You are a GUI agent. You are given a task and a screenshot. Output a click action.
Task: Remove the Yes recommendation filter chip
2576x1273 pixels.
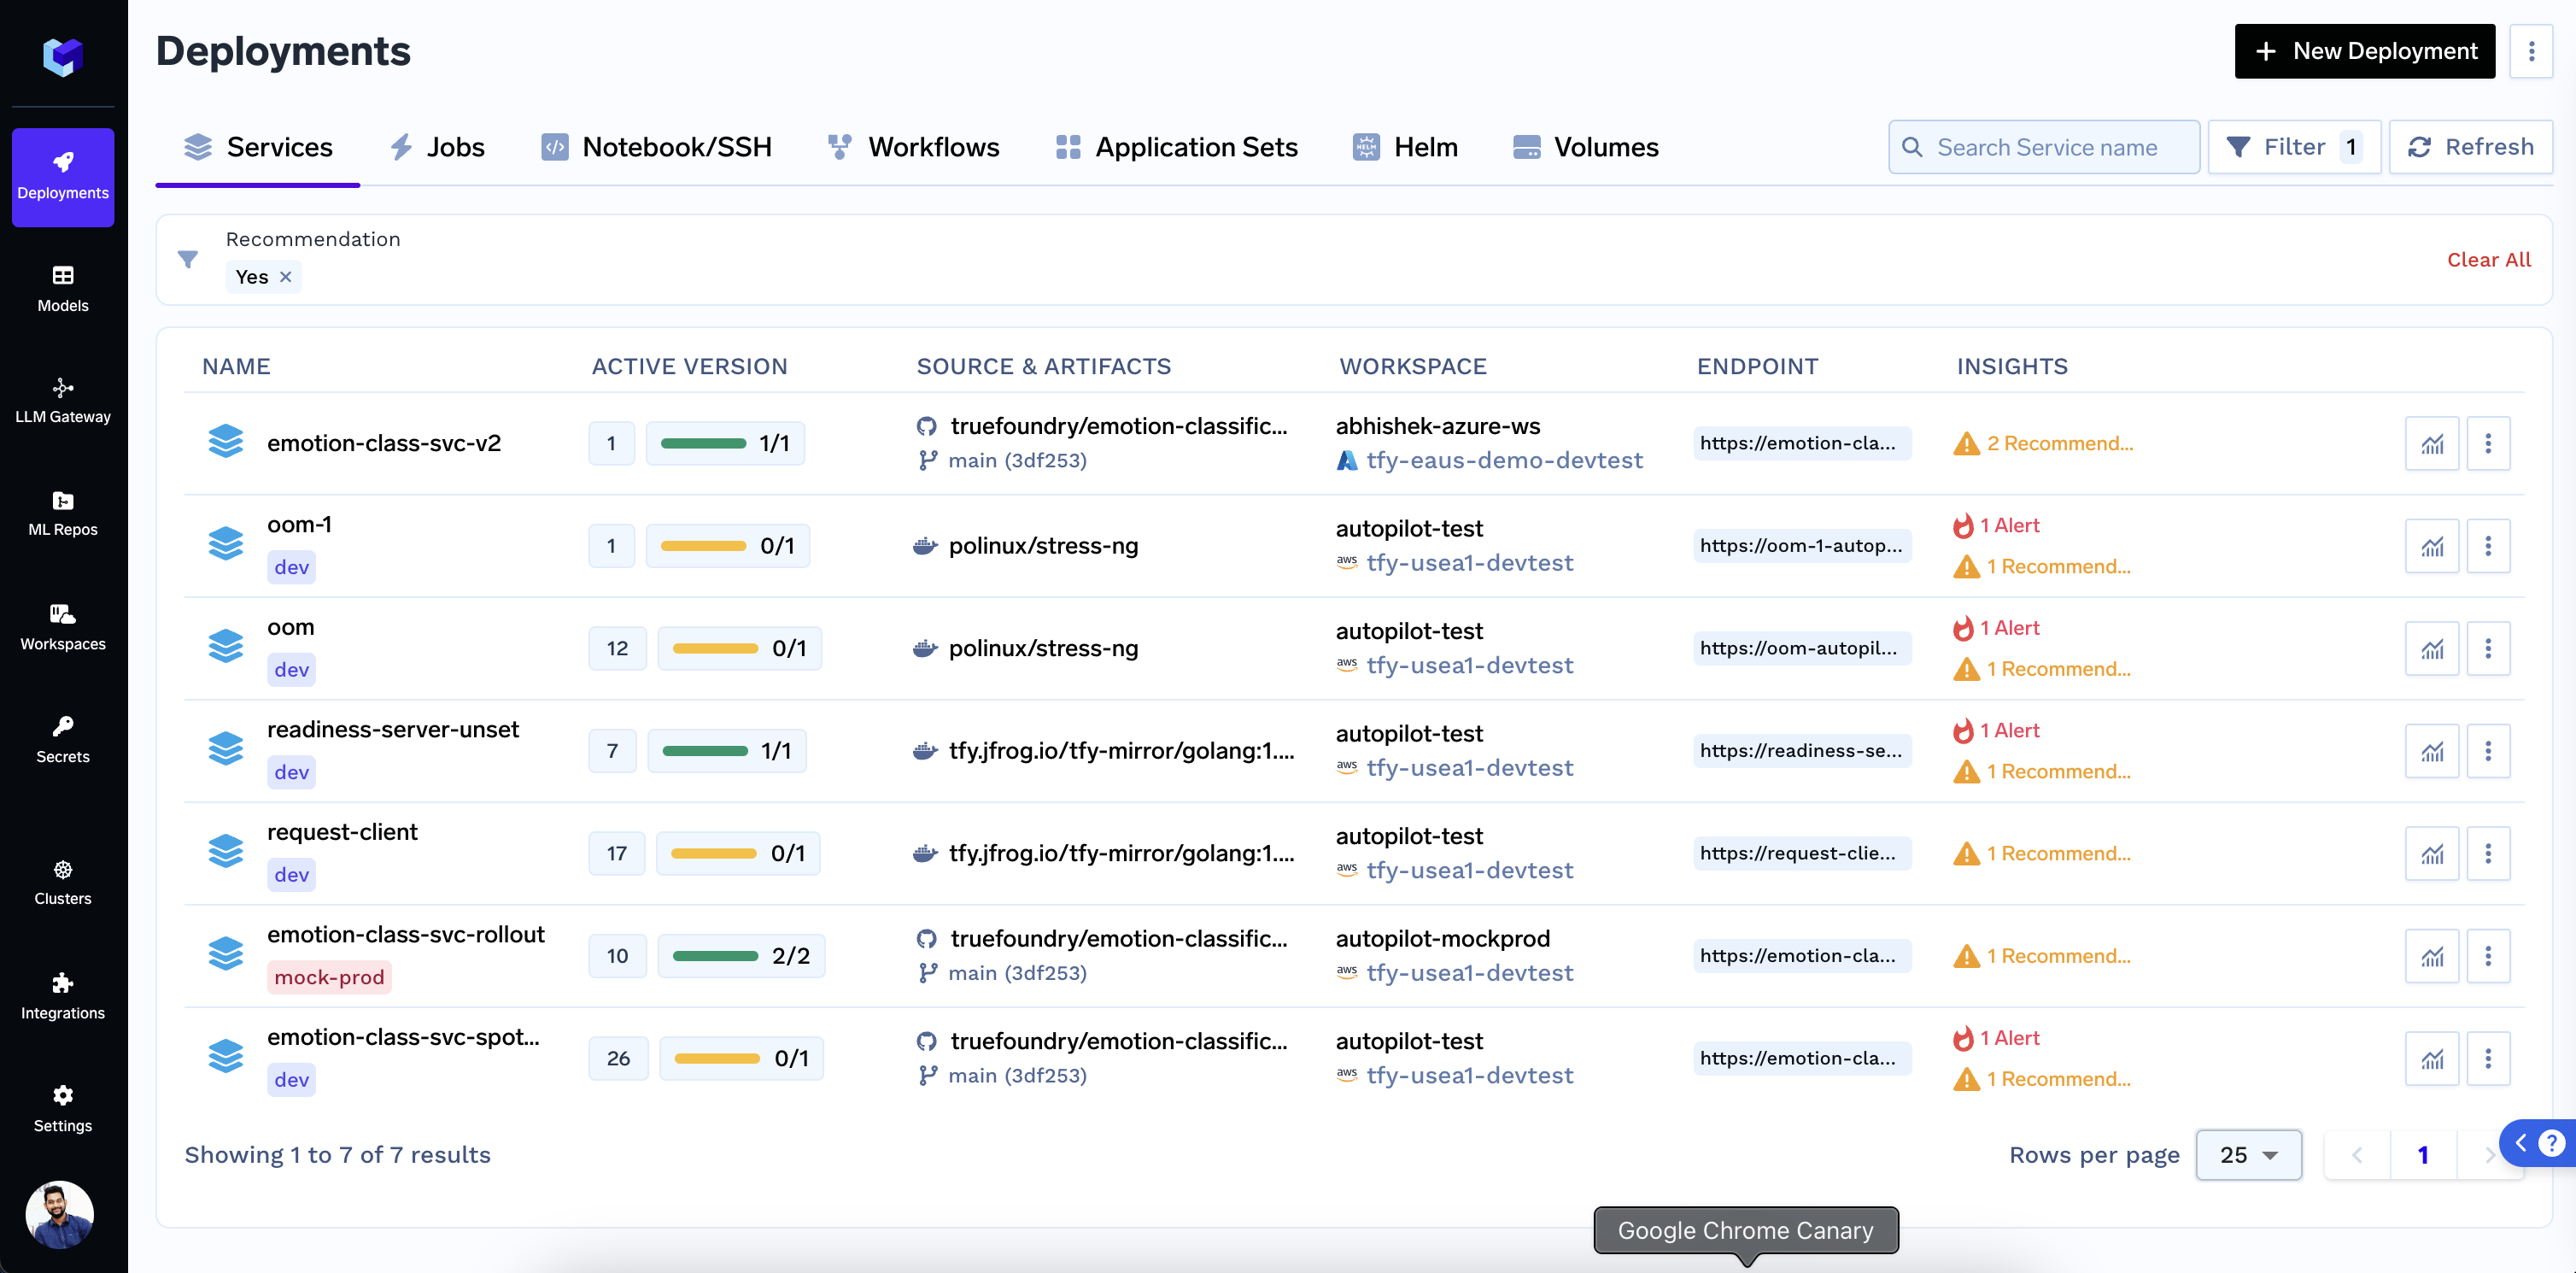(286, 277)
